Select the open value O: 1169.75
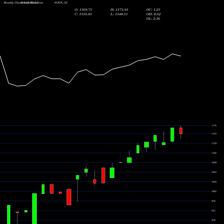 click(x=83, y=10)
